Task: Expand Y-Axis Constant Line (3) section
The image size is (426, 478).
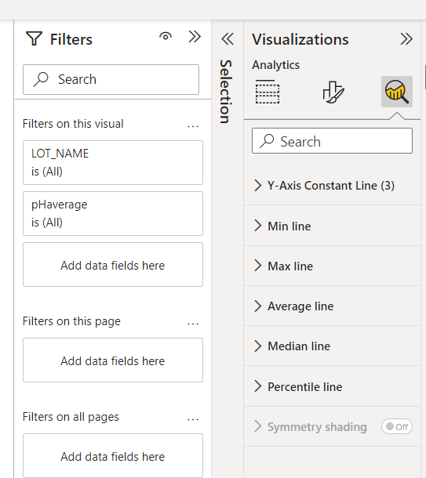Action: tap(332, 186)
